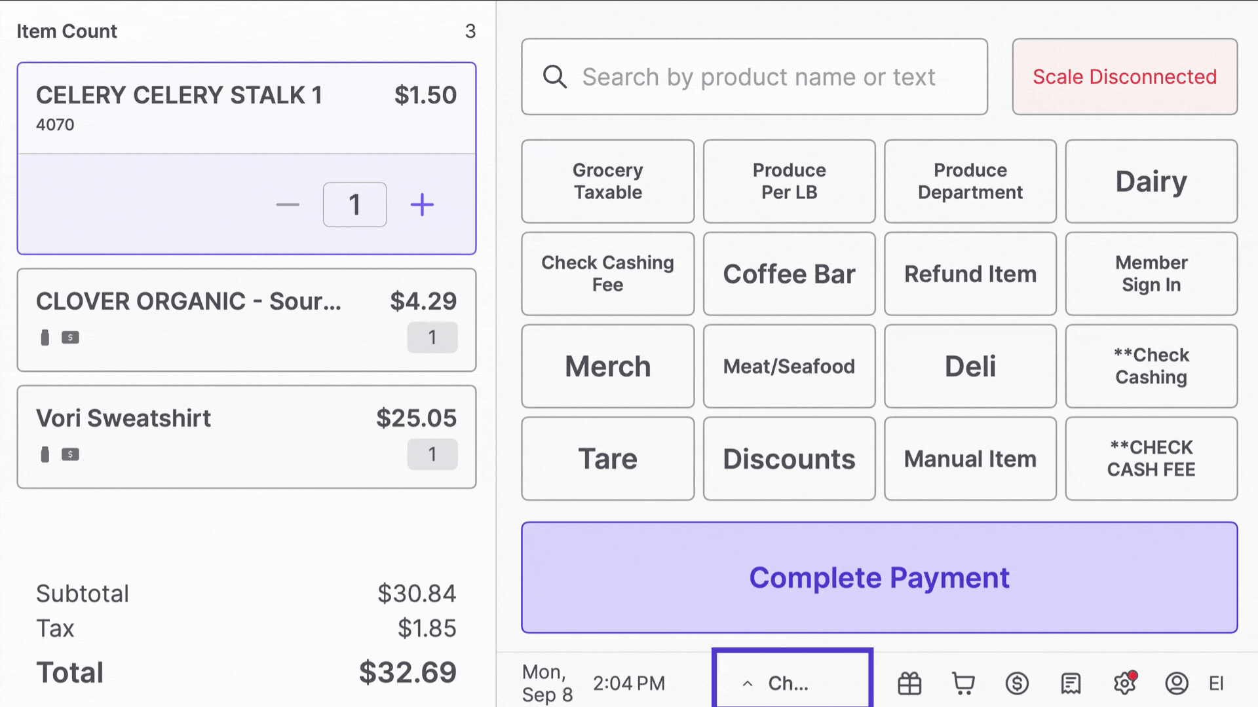Viewport: 1258px width, 707px height.
Task: Click the search magnifier icon
Action: pyautogui.click(x=554, y=77)
